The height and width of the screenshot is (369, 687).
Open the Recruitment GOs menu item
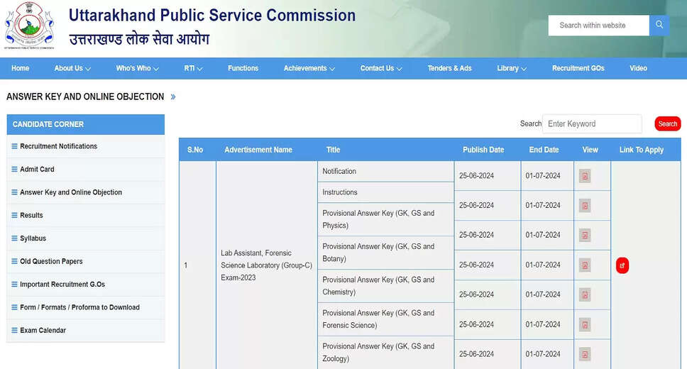pyautogui.click(x=578, y=68)
